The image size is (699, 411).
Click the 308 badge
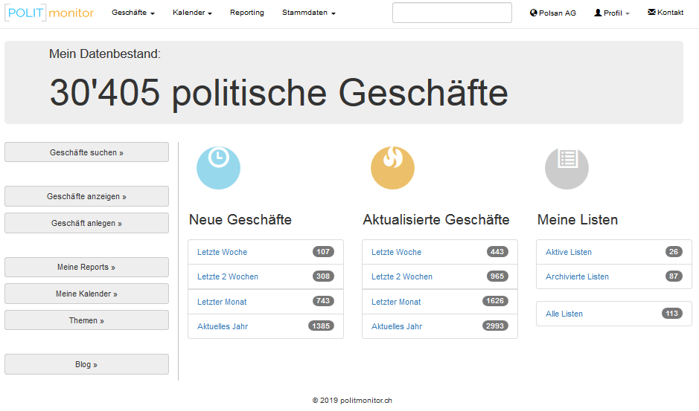[x=323, y=276]
